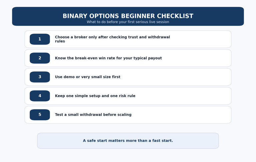Select the 'Choose a broker' checklist text

point(112,37)
